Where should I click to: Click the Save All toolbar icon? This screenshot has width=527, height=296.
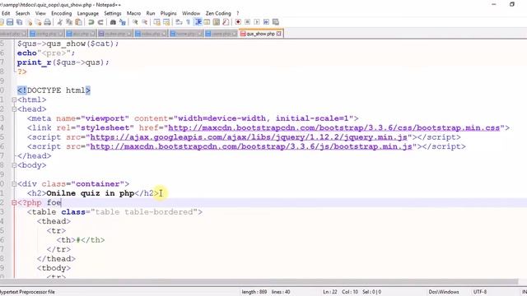[20, 22]
